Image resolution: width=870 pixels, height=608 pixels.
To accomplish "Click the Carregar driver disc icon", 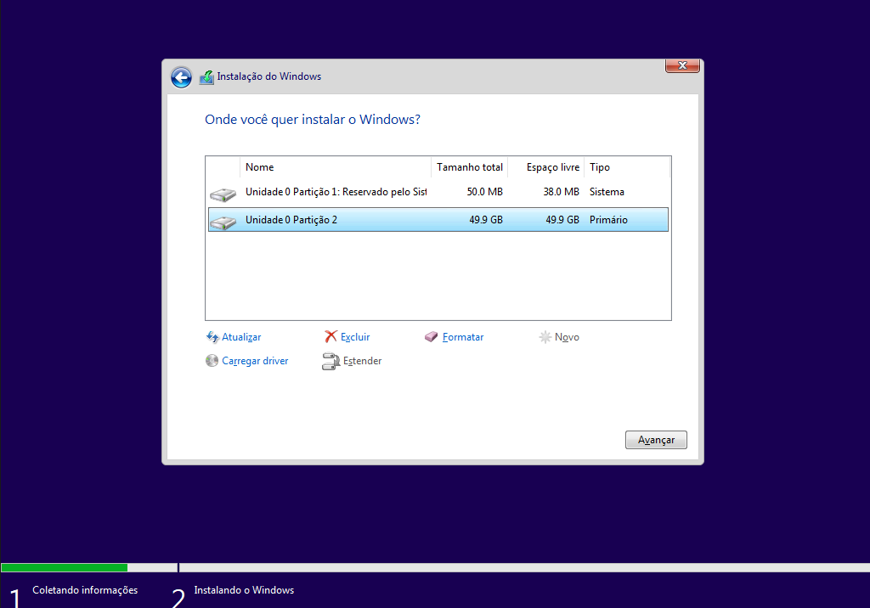I will point(212,361).
